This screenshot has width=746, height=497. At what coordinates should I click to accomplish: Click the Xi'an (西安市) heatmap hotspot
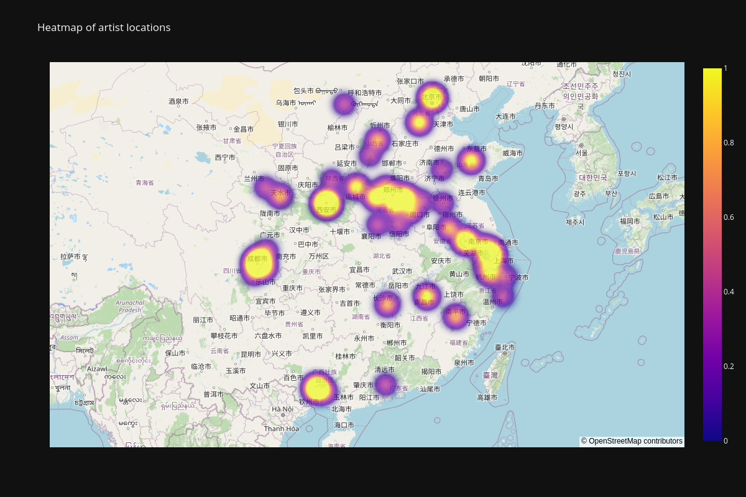(x=327, y=203)
